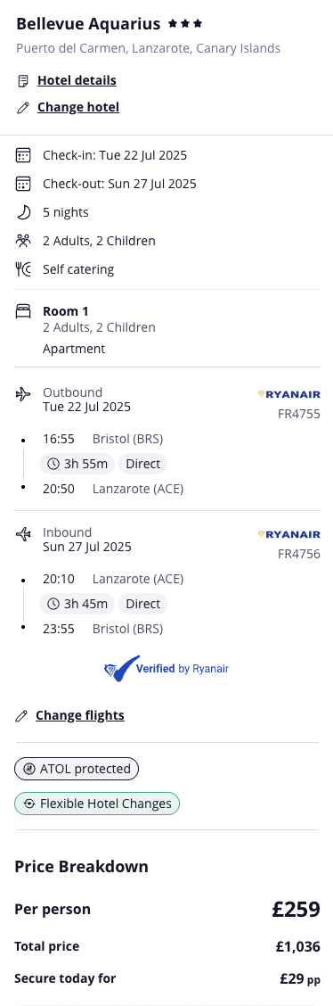Click the pencil icon beside Change hotel

[23, 108]
